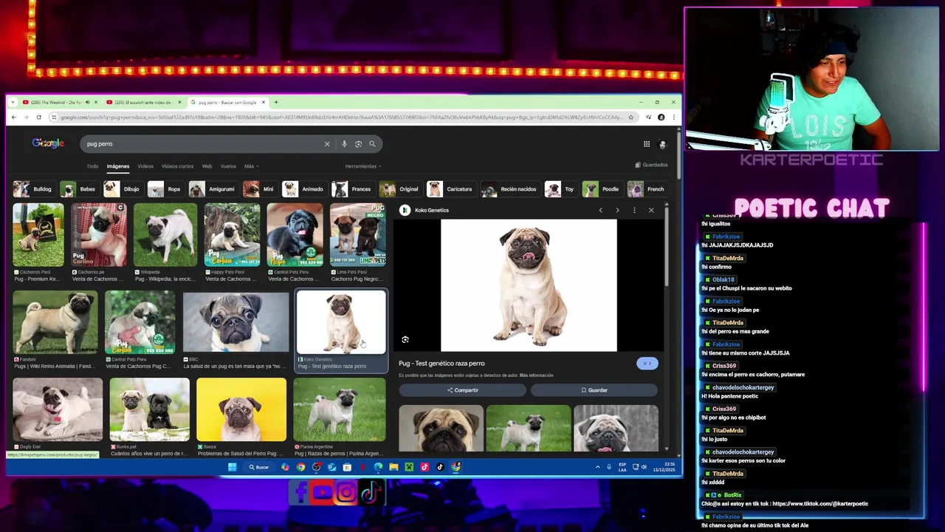This screenshot has height=532, width=945.
Task: Select the 'Videos' search tab
Action: 145,166
